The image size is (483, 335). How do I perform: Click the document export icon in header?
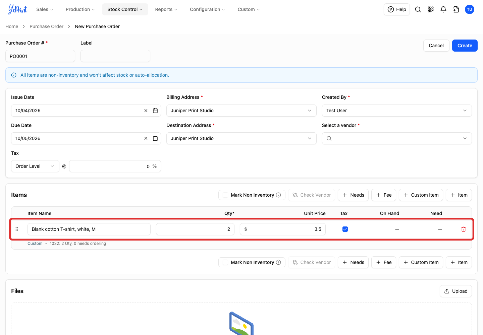click(x=456, y=9)
